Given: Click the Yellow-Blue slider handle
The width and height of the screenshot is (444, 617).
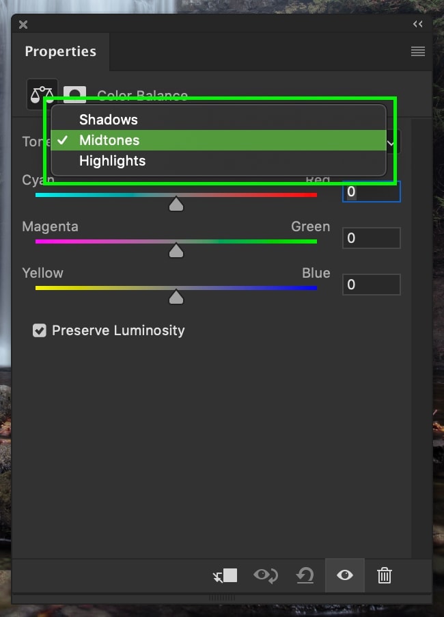Looking at the screenshot, I should (x=176, y=297).
